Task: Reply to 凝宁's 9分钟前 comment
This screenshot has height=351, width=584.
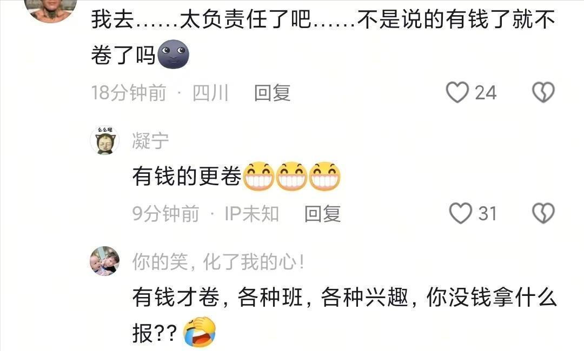Action: pyautogui.click(x=322, y=214)
